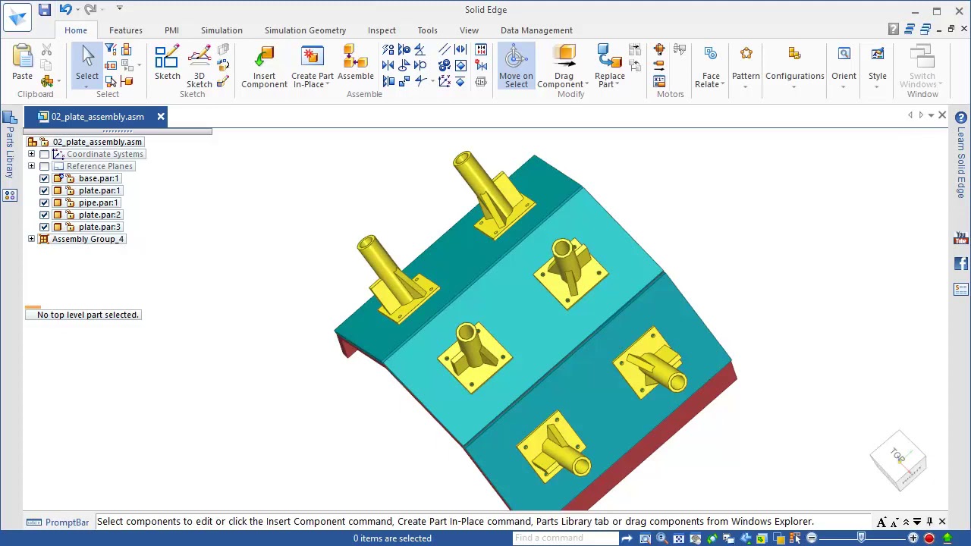971x546 pixels.
Task: Switch to the PMI tab
Action: point(171,30)
